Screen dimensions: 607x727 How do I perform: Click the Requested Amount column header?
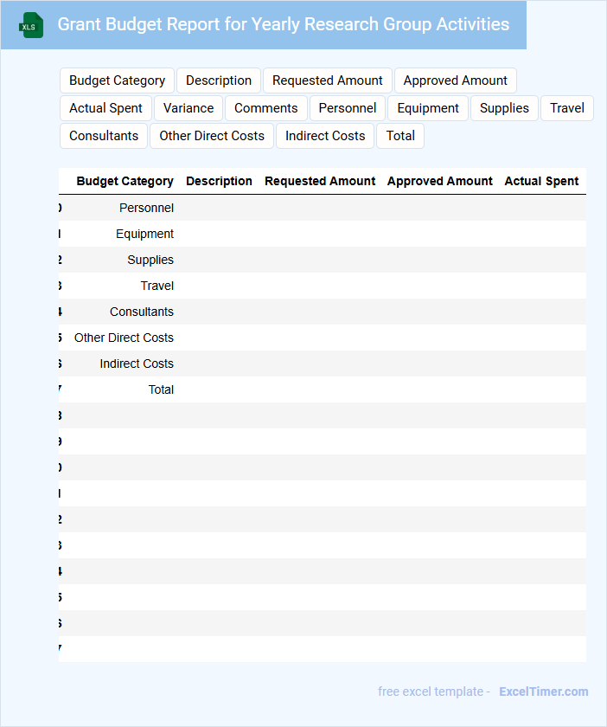click(x=320, y=181)
